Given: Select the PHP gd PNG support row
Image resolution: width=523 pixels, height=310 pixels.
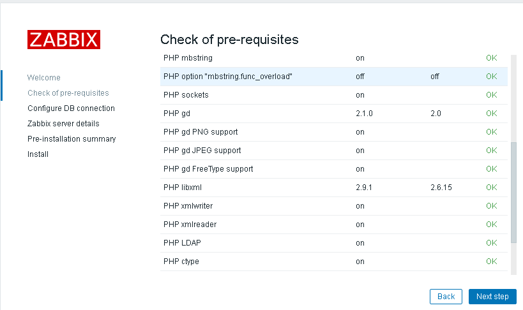Looking at the screenshot, I should click(334, 132).
